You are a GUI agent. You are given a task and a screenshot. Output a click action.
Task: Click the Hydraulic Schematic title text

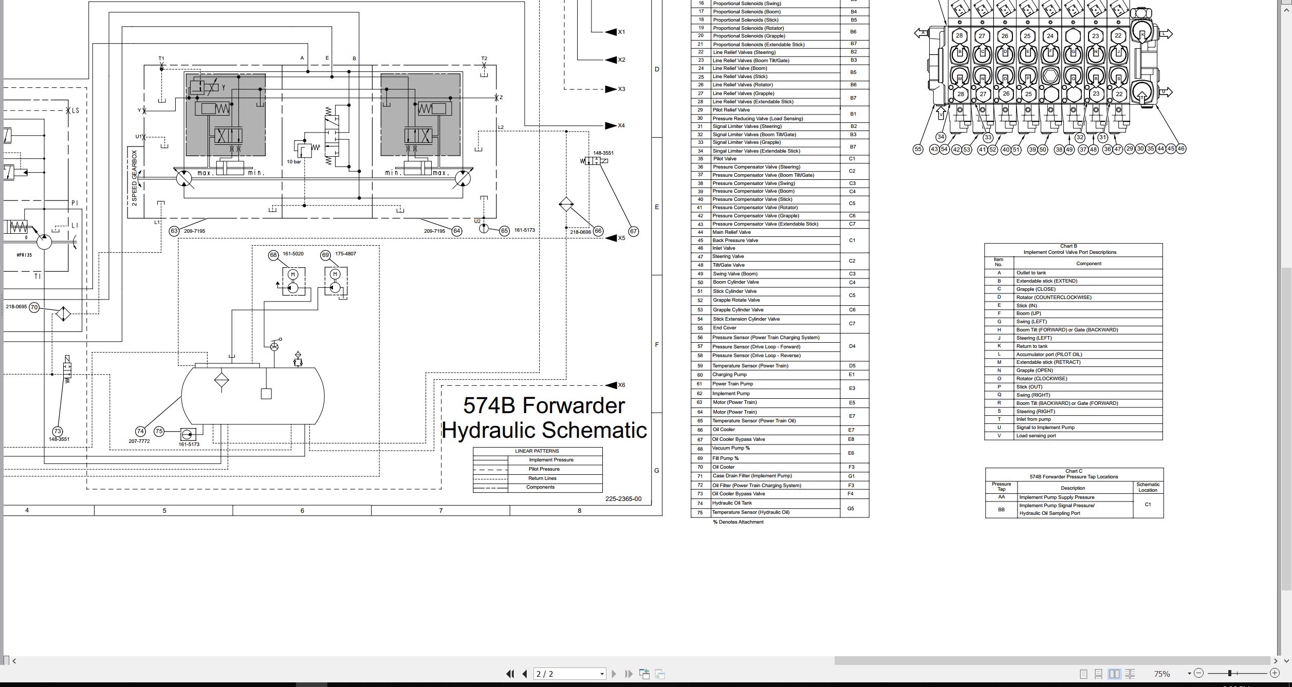tap(544, 431)
